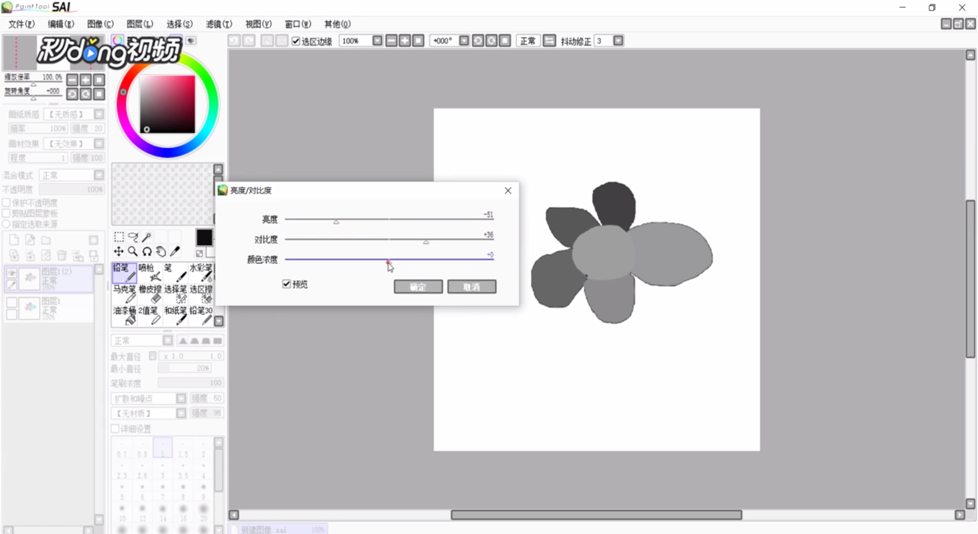The image size is (978, 534).
Task: Open the 混合模式 blending mode dropdown
Action: (x=99, y=175)
